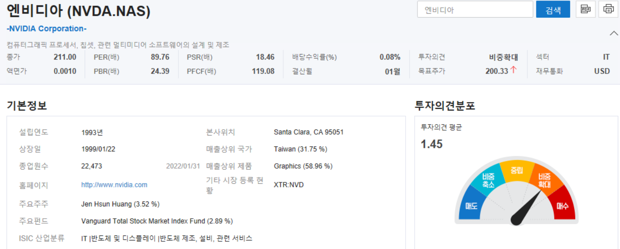The height and width of the screenshot is (249, 620).
Task: Click the 종업원수 value 22,473
Action: 92,166
